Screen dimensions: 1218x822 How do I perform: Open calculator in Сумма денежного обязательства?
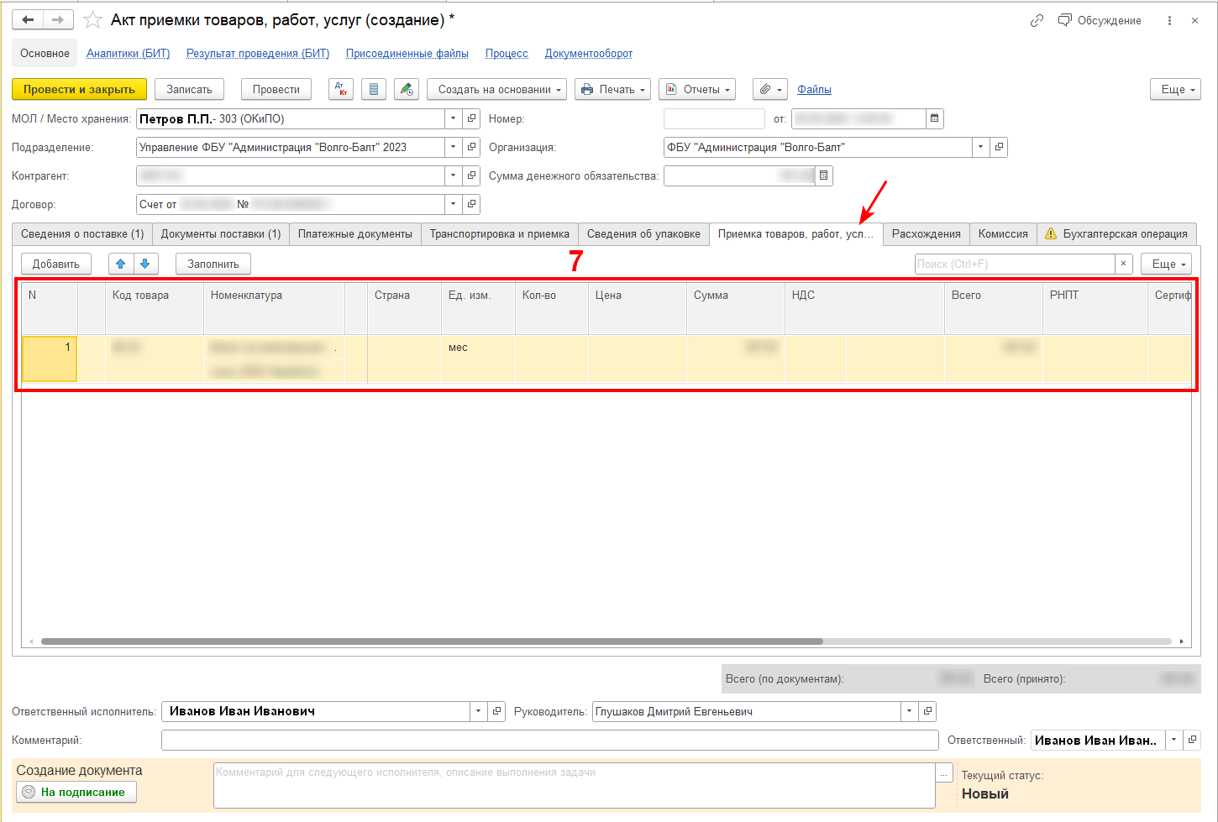(x=823, y=175)
